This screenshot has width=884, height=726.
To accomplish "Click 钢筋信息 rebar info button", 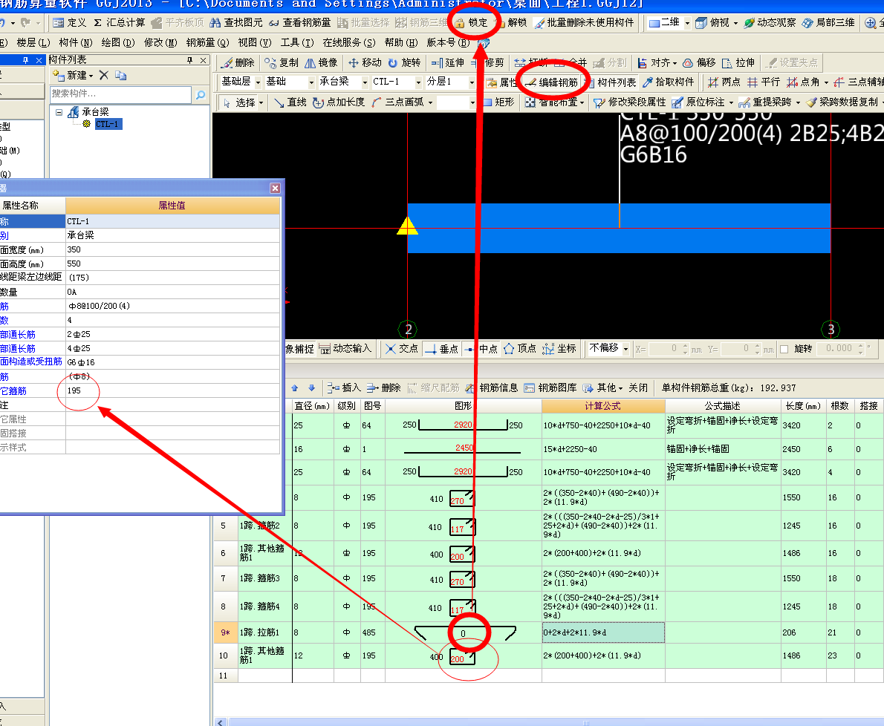I will pyautogui.click(x=492, y=388).
